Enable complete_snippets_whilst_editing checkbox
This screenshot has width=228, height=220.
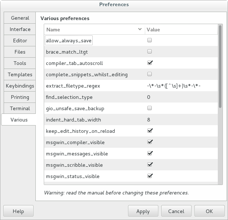coord(150,74)
